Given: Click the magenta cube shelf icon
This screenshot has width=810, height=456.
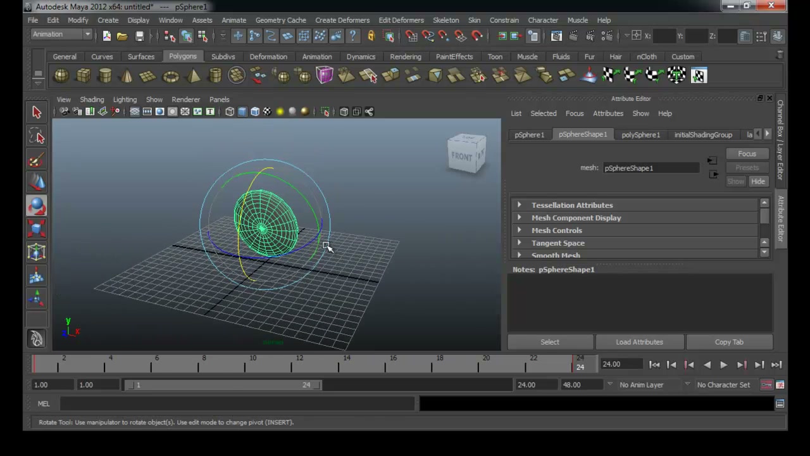Looking at the screenshot, I should point(325,76).
